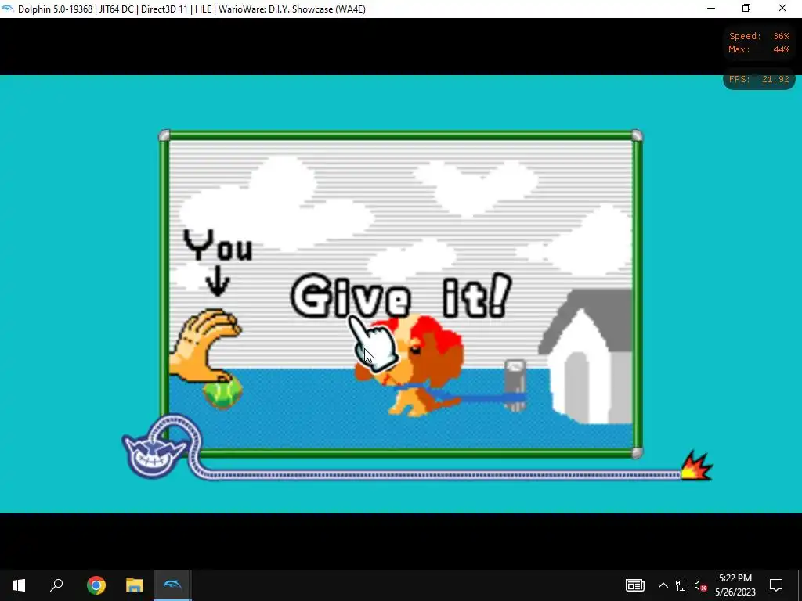Open the Windows Start menu
This screenshot has height=601, width=802.
point(19,585)
